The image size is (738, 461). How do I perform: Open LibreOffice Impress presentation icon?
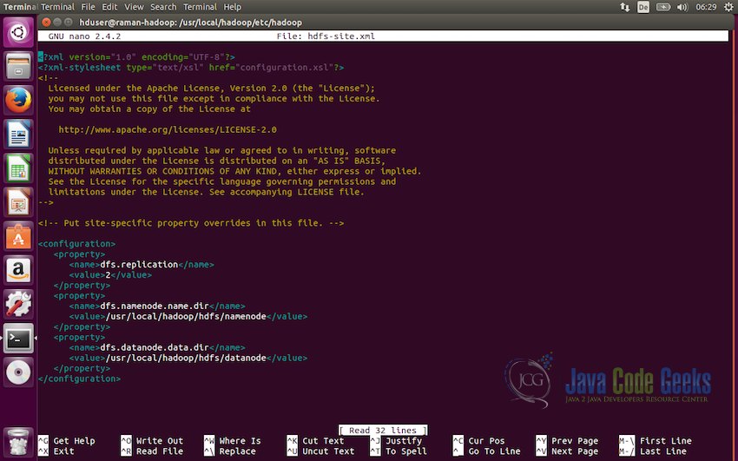pos(18,203)
